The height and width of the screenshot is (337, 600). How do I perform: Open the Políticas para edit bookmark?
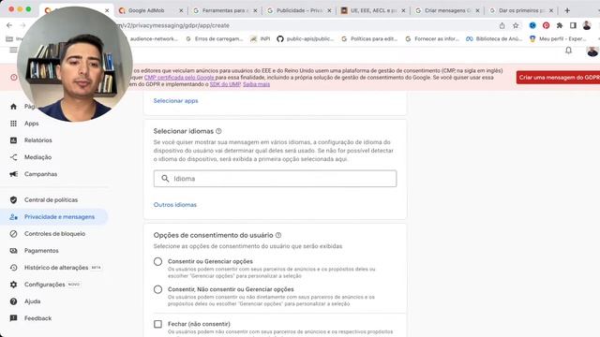[369, 39]
